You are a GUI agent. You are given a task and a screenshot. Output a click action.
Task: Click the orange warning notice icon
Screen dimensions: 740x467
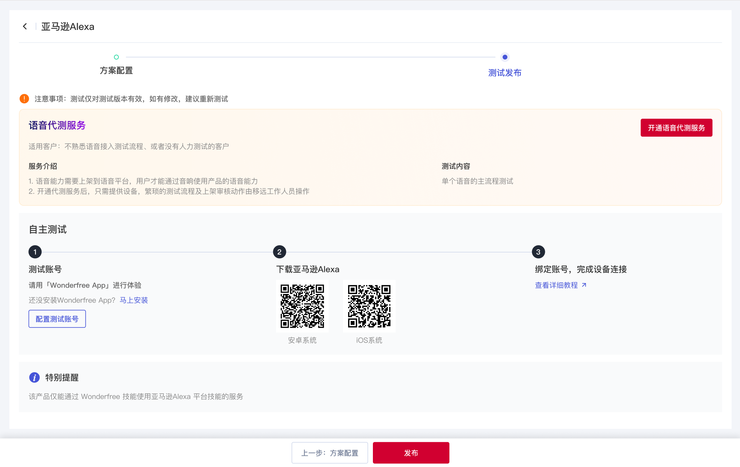tap(24, 99)
